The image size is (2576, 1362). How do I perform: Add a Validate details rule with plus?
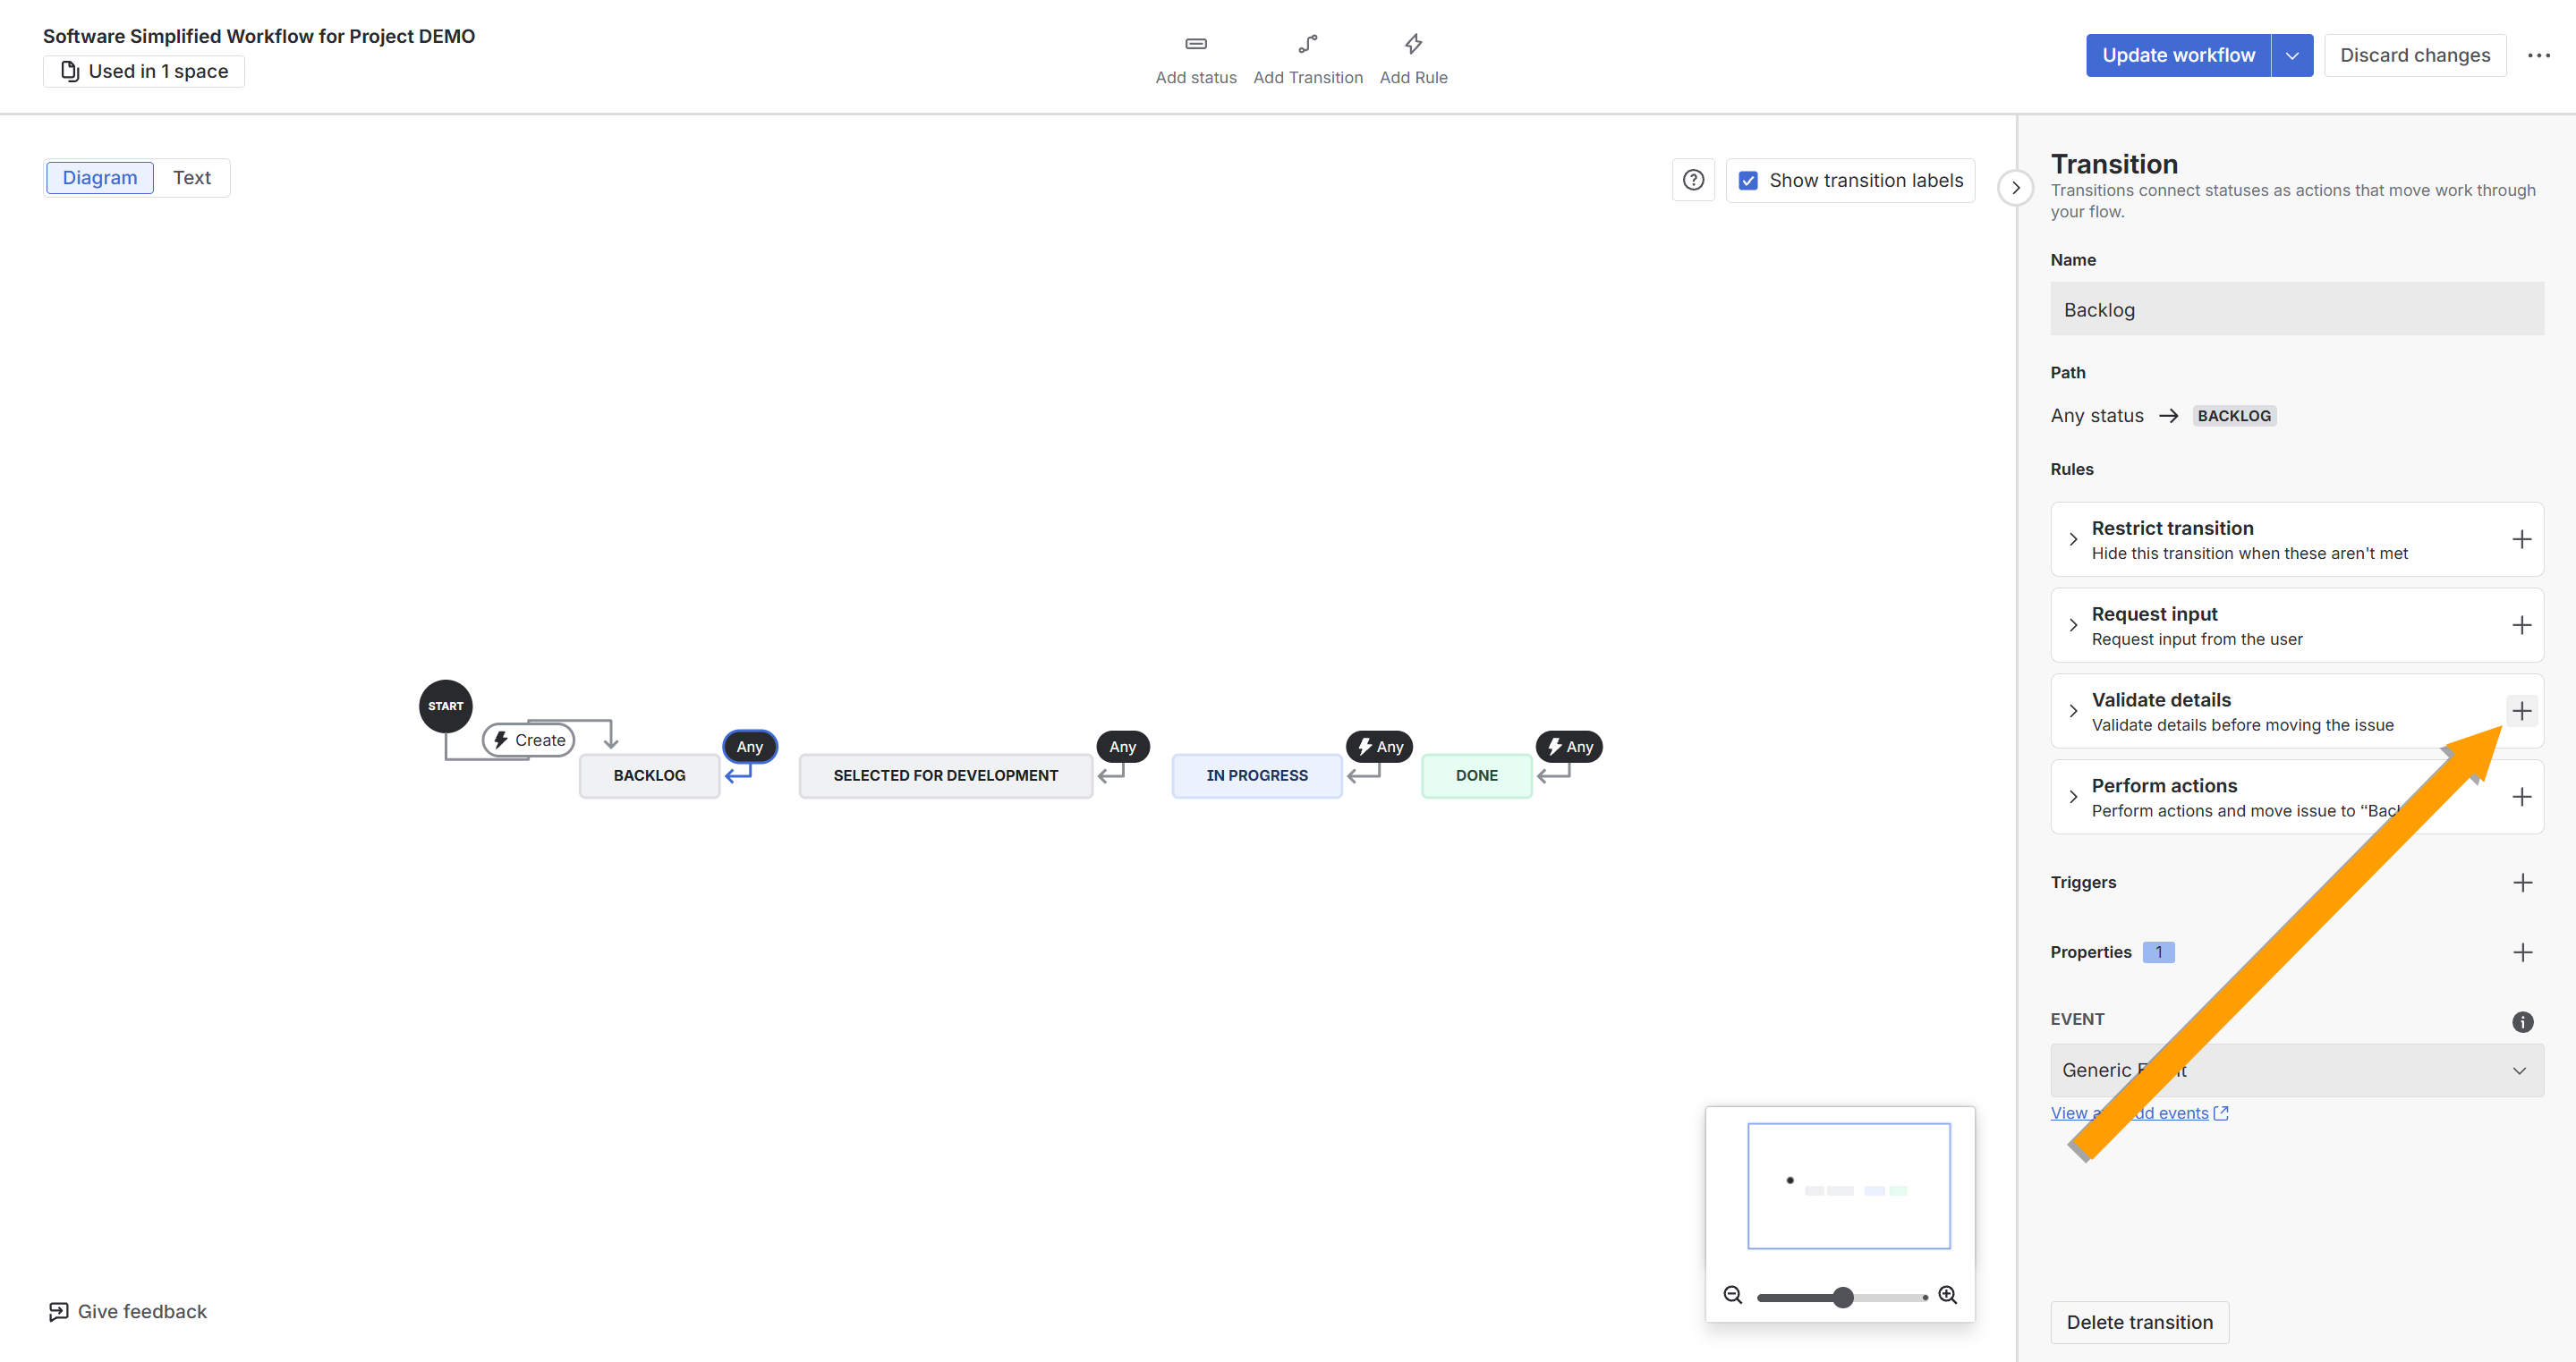pos(2521,712)
